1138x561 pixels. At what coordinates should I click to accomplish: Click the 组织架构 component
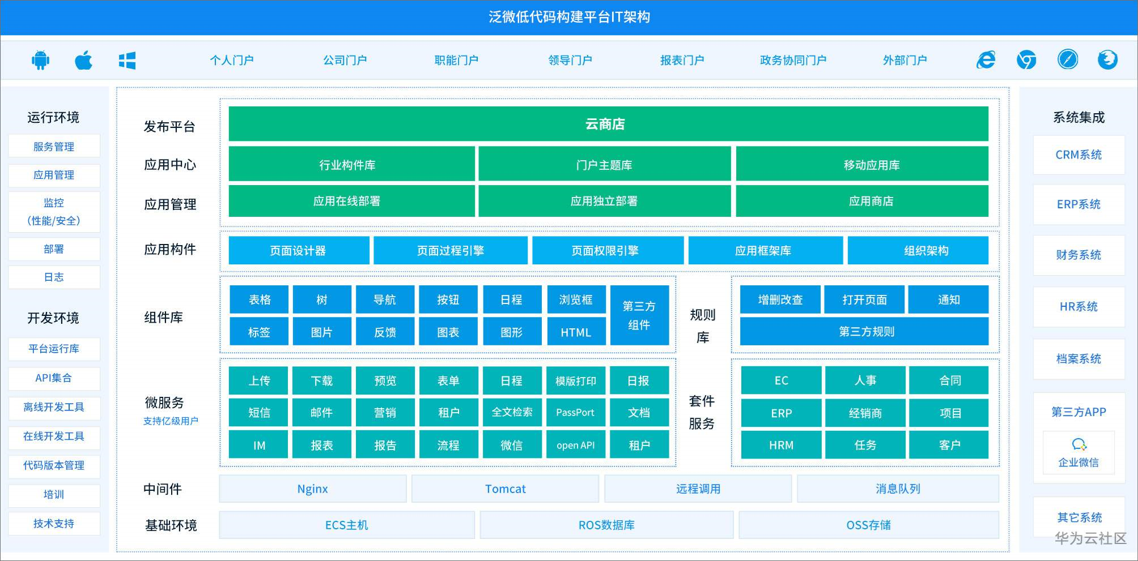click(x=918, y=250)
